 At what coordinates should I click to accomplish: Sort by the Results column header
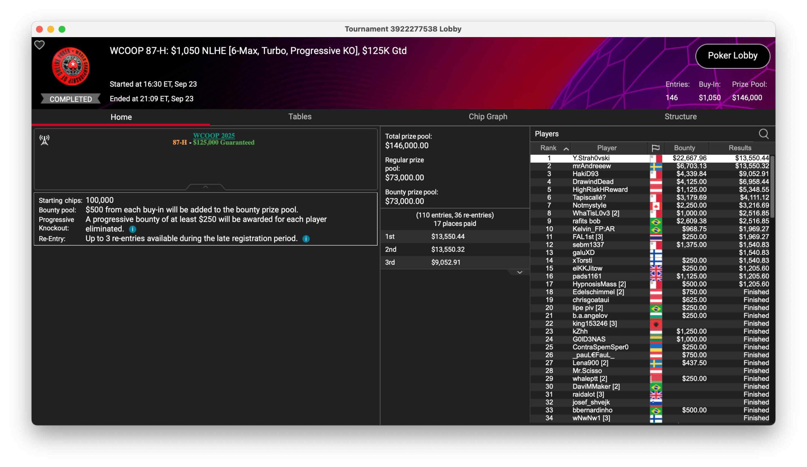click(740, 148)
